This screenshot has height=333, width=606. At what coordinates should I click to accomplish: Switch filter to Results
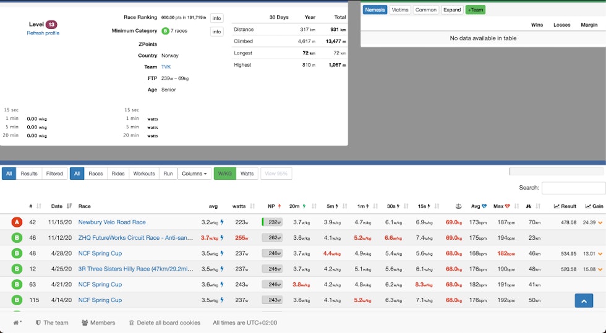click(x=29, y=174)
